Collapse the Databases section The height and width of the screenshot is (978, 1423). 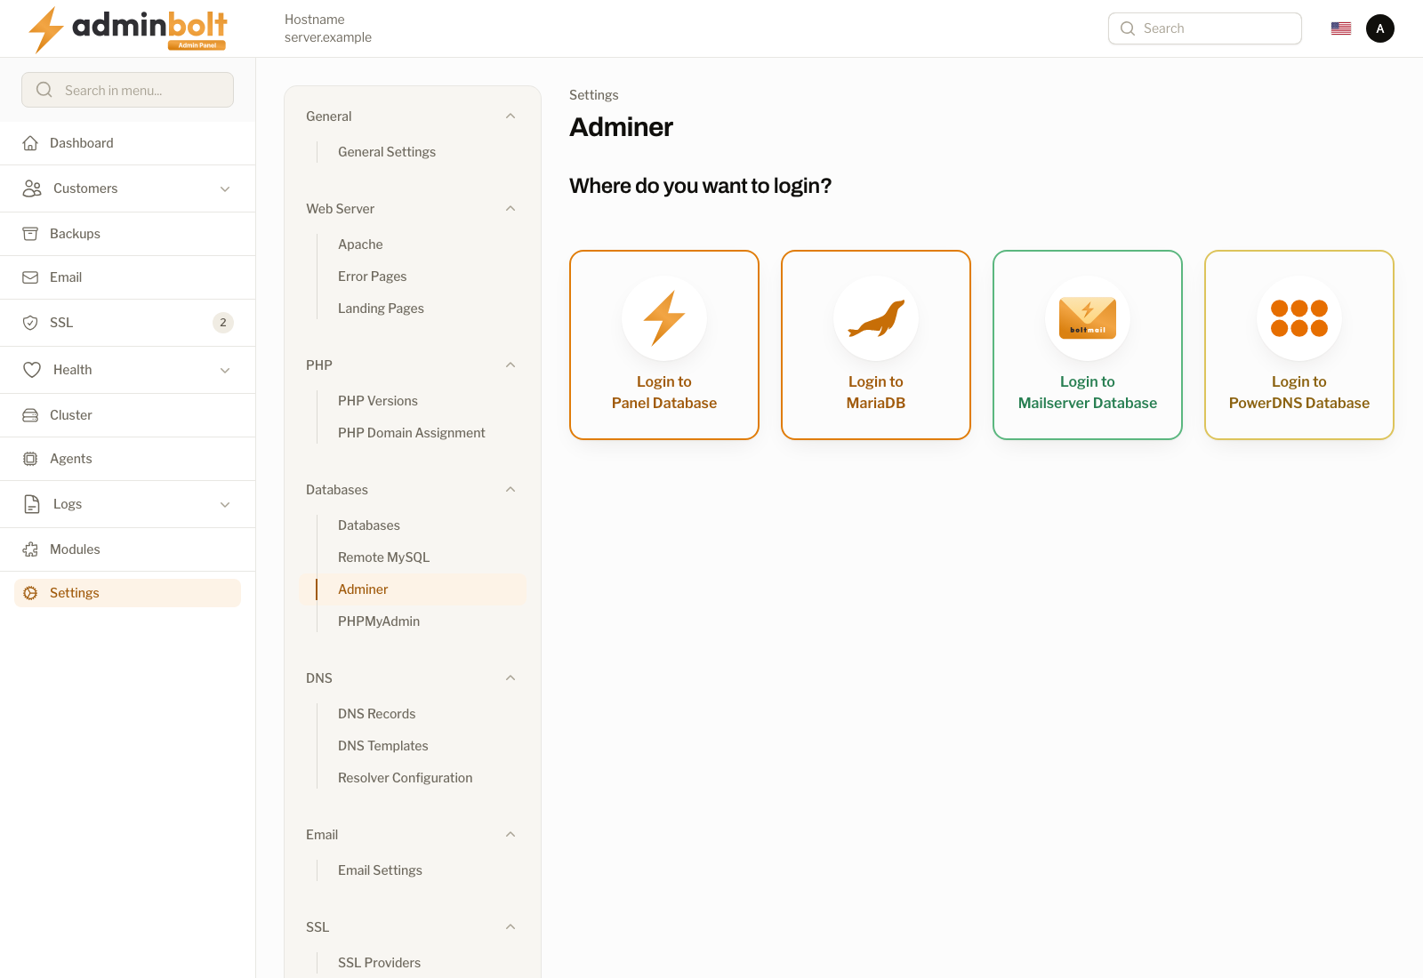(511, 490)
